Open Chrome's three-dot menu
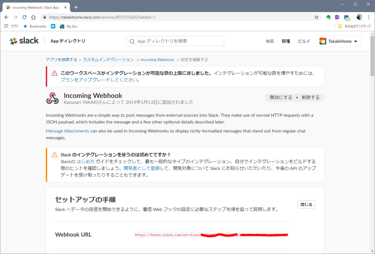 [368, 17]
